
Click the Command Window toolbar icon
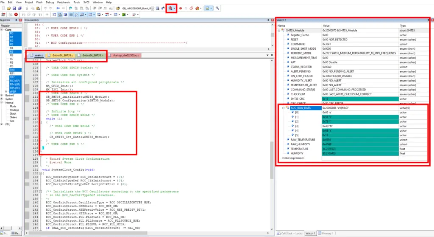[54, 15]
